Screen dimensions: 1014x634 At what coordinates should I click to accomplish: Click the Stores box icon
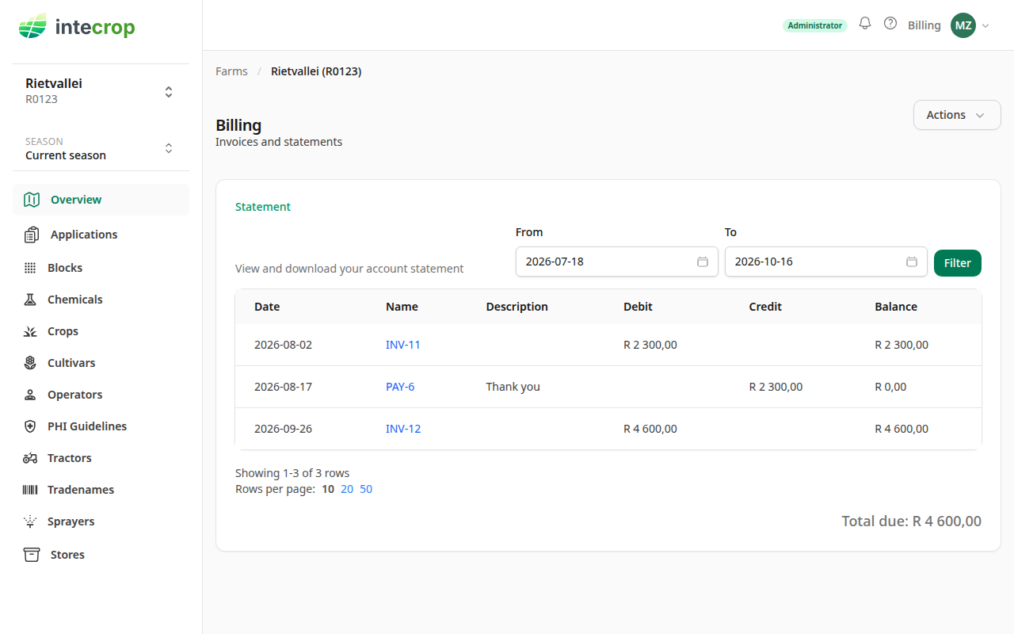click(x=32, y=555)
